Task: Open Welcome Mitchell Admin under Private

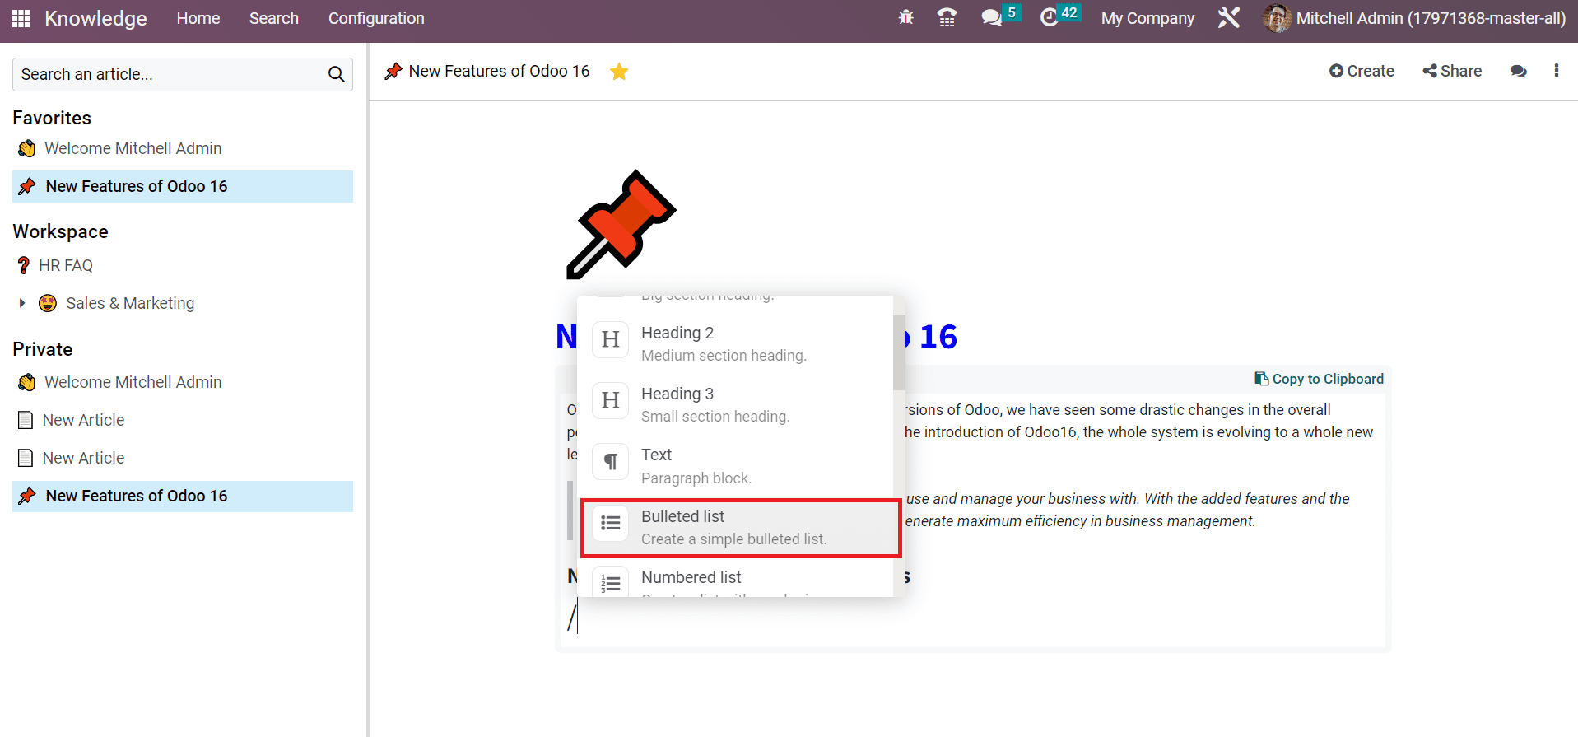Action: pyautogui.click(x=133, y=382)
